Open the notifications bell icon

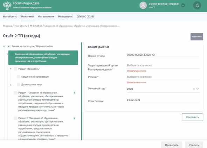197,5
